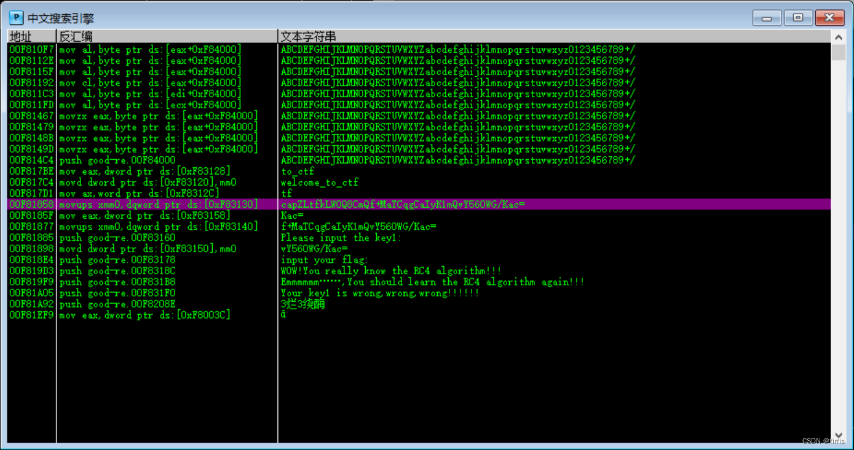The image size is (854, 450).
Task: Select highlighted string starting with 'capZLtfkLWOQ8CmQf'
Action: pyautogui.click(x=403, y=204)
